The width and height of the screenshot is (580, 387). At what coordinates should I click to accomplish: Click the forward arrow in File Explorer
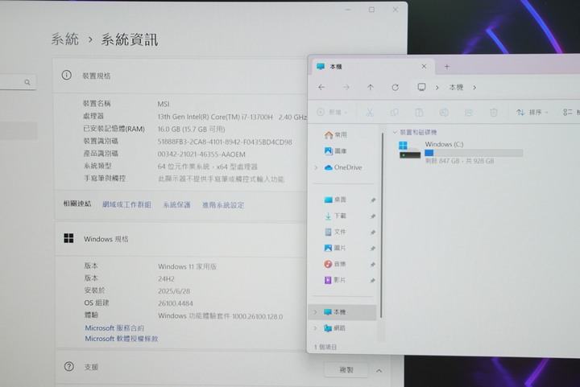click(346, 87)
